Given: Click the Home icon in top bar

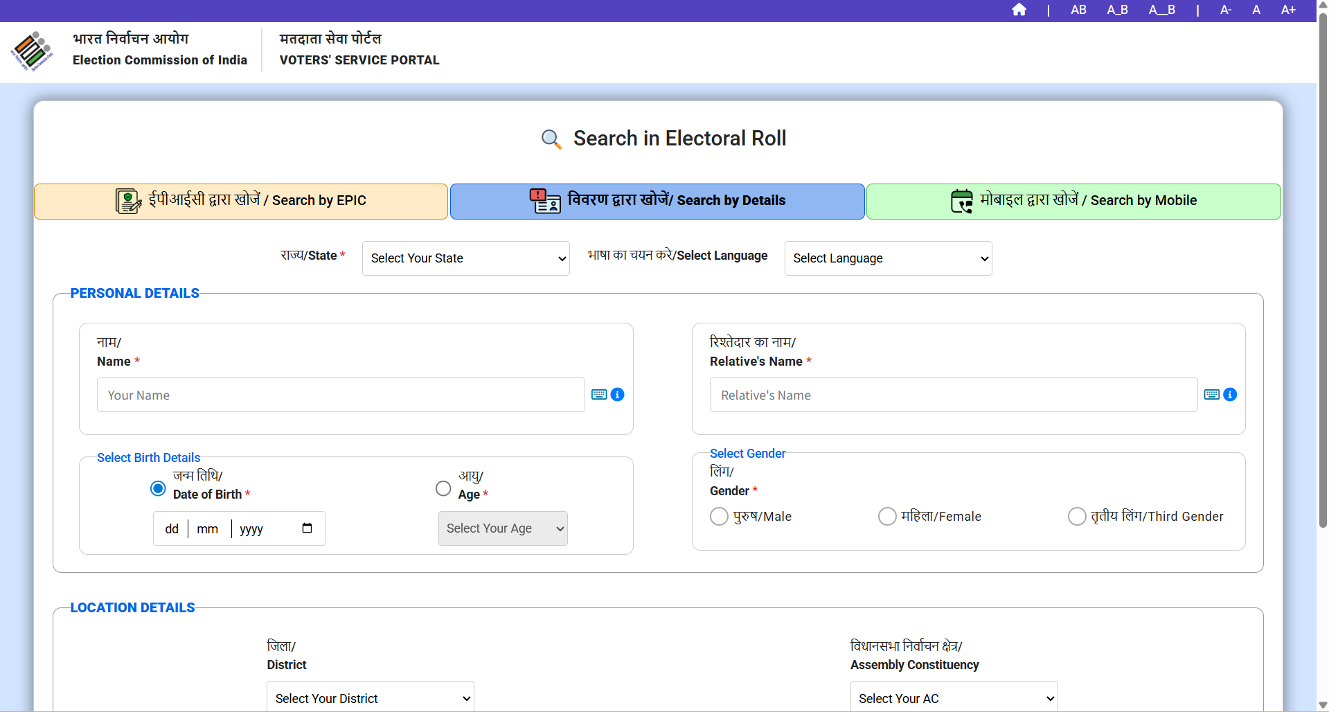Looking at the screenshot, I should (x=1019, y=10).
